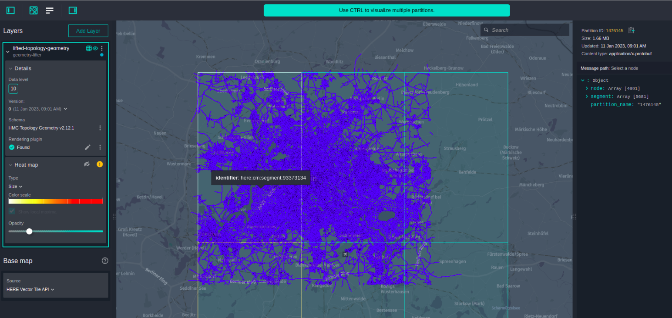Click the Add Layer button

point(88,31)
